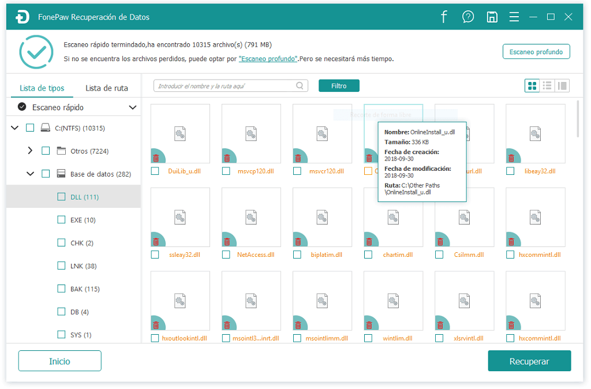Check the Base de datos checkbox
The height and width of the screenshot is (389, 591).
coord(46,174)
